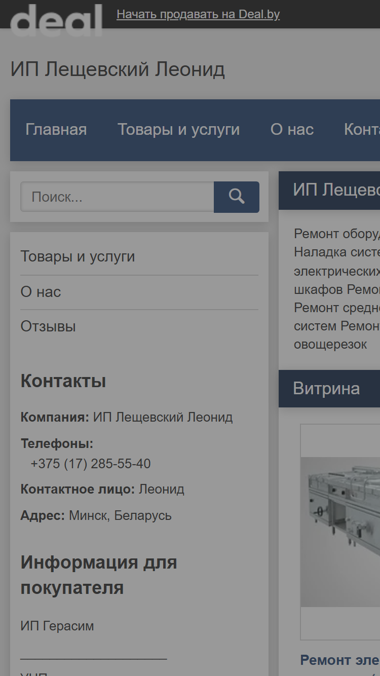Click the company value 'ИП Лещевский Леонид' in contacts
This screenshot has height=676, width=380.
(x=163, y=418)
